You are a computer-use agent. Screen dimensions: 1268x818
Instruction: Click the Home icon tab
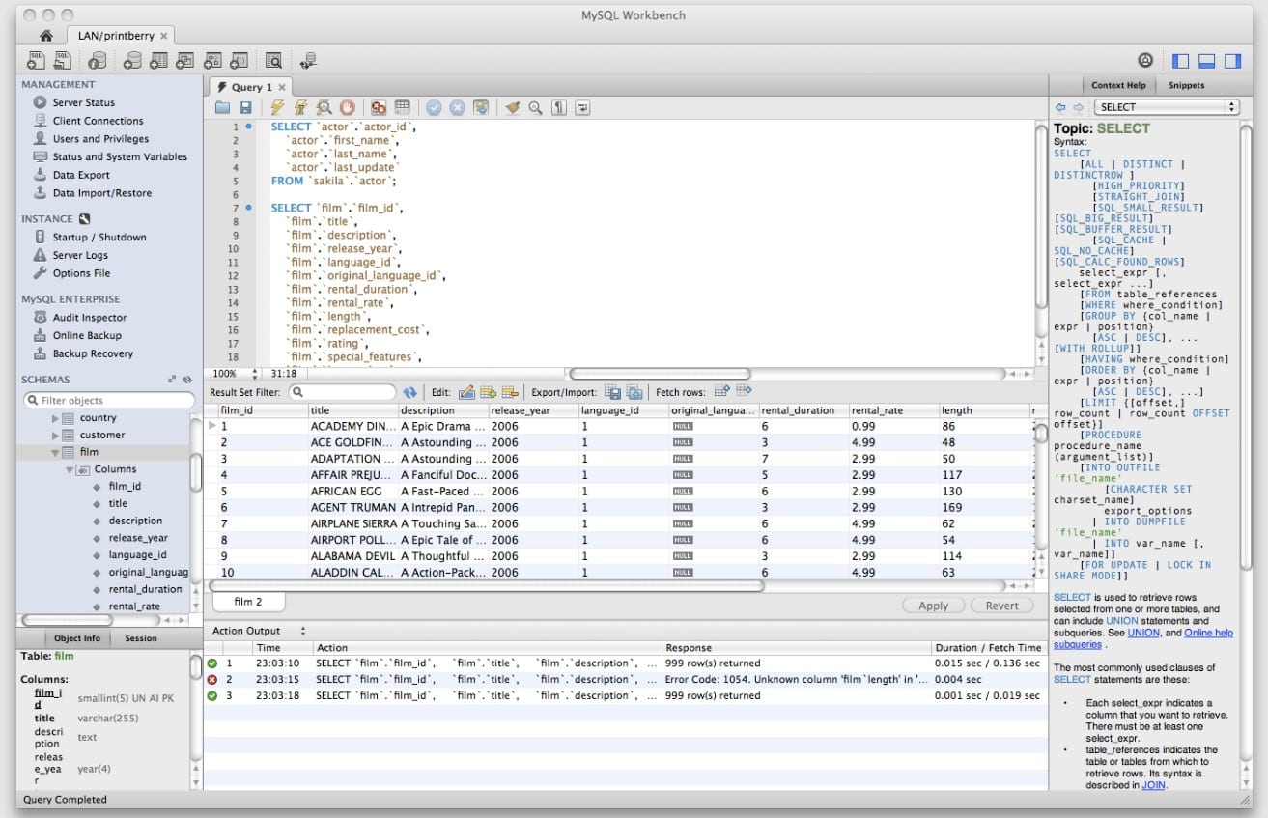46,36
